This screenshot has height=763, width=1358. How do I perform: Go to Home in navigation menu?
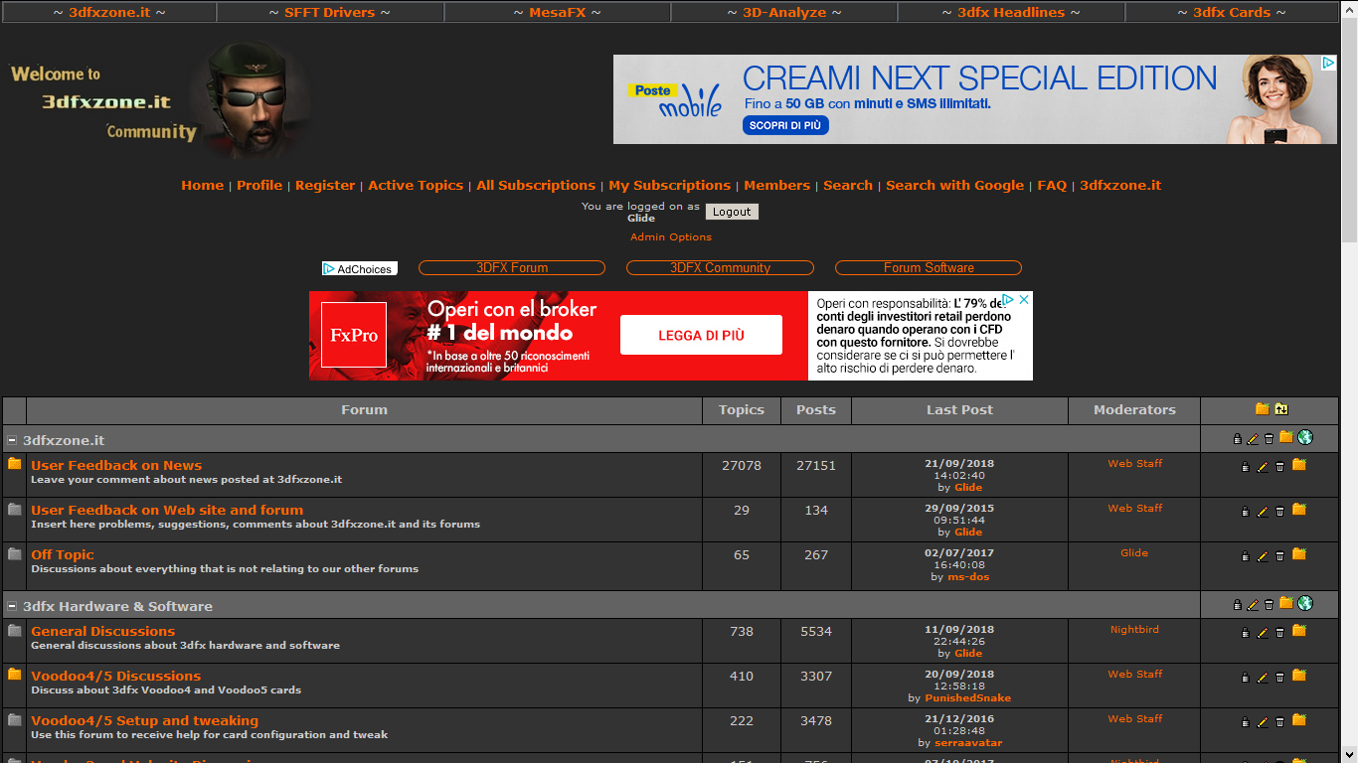(x=202, y=185)
